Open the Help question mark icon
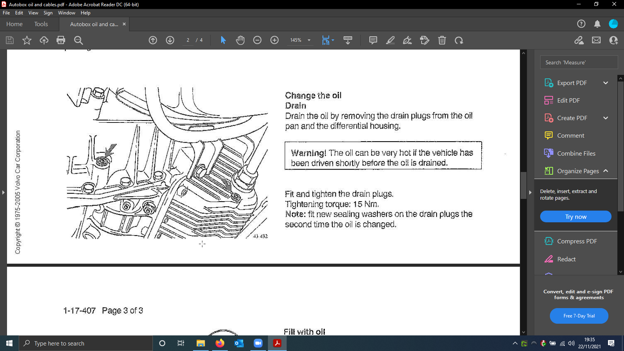624x351 pixels. point(581,24)
